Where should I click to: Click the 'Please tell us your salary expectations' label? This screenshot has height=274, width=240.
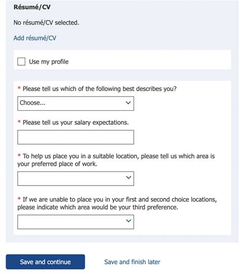[x=75, y=122]
